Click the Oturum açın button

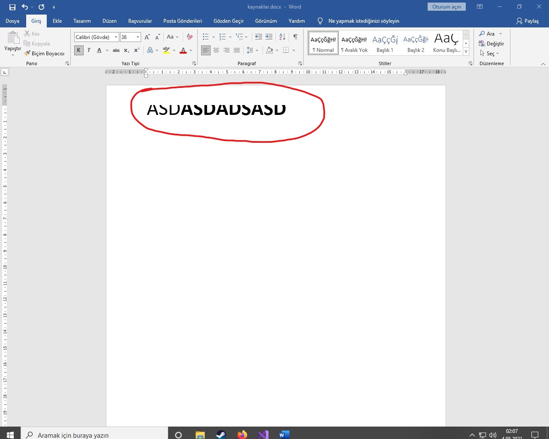pyautogui.click(x=446, y=7)
